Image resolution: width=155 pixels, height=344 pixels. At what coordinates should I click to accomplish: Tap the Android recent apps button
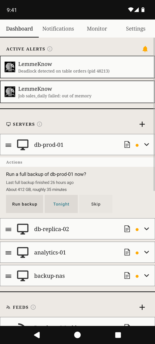point(118,335)
